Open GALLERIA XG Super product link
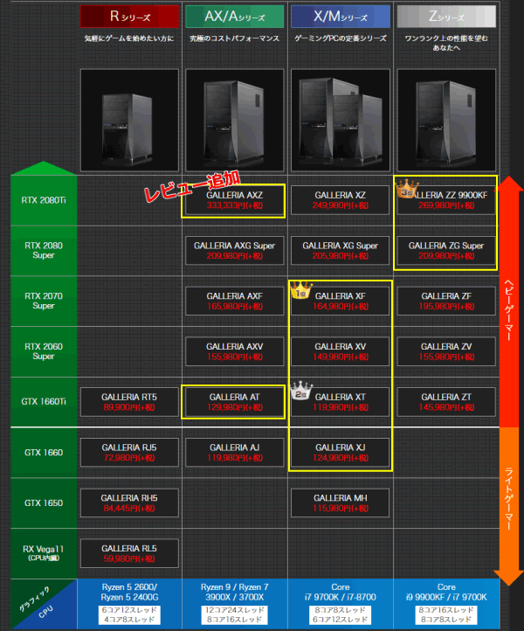Image resolution: width=524 pixels, height=631 pixels. tap(341, 250)
